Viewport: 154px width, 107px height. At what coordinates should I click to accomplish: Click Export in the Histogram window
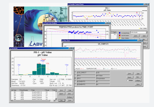coord(62,94)
